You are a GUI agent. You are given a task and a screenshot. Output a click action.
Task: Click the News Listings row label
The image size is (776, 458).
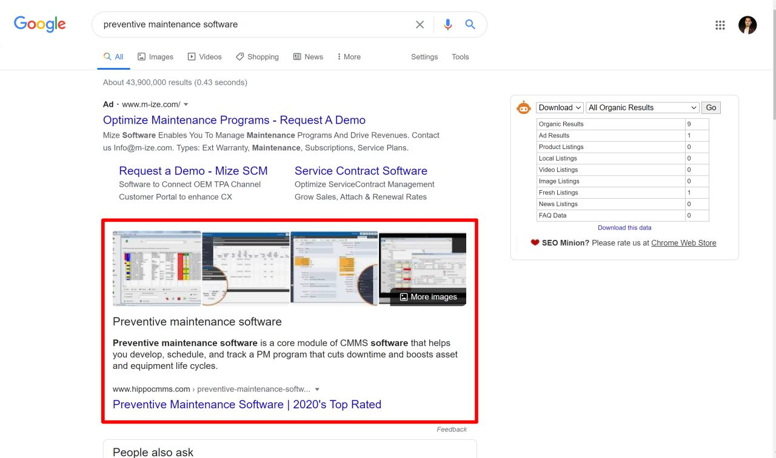pos(558,204)
